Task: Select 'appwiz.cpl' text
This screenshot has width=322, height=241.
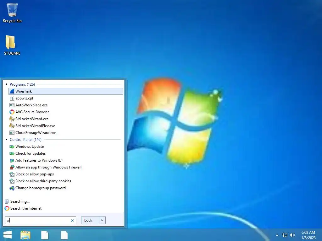Action: (x=24, y=98)
